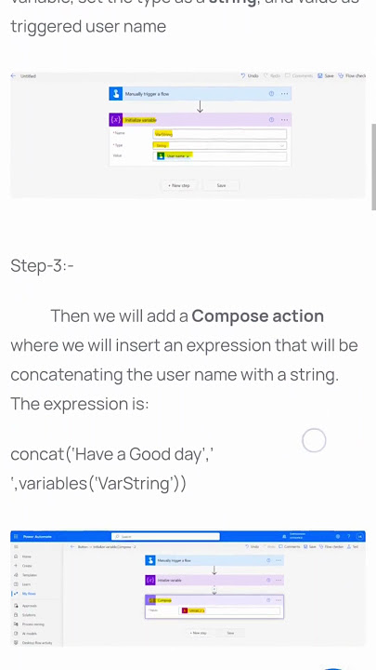Collapse the sidebar with the hamburger icon
Viewport: 376px width, 670px height.
(16, 546)
